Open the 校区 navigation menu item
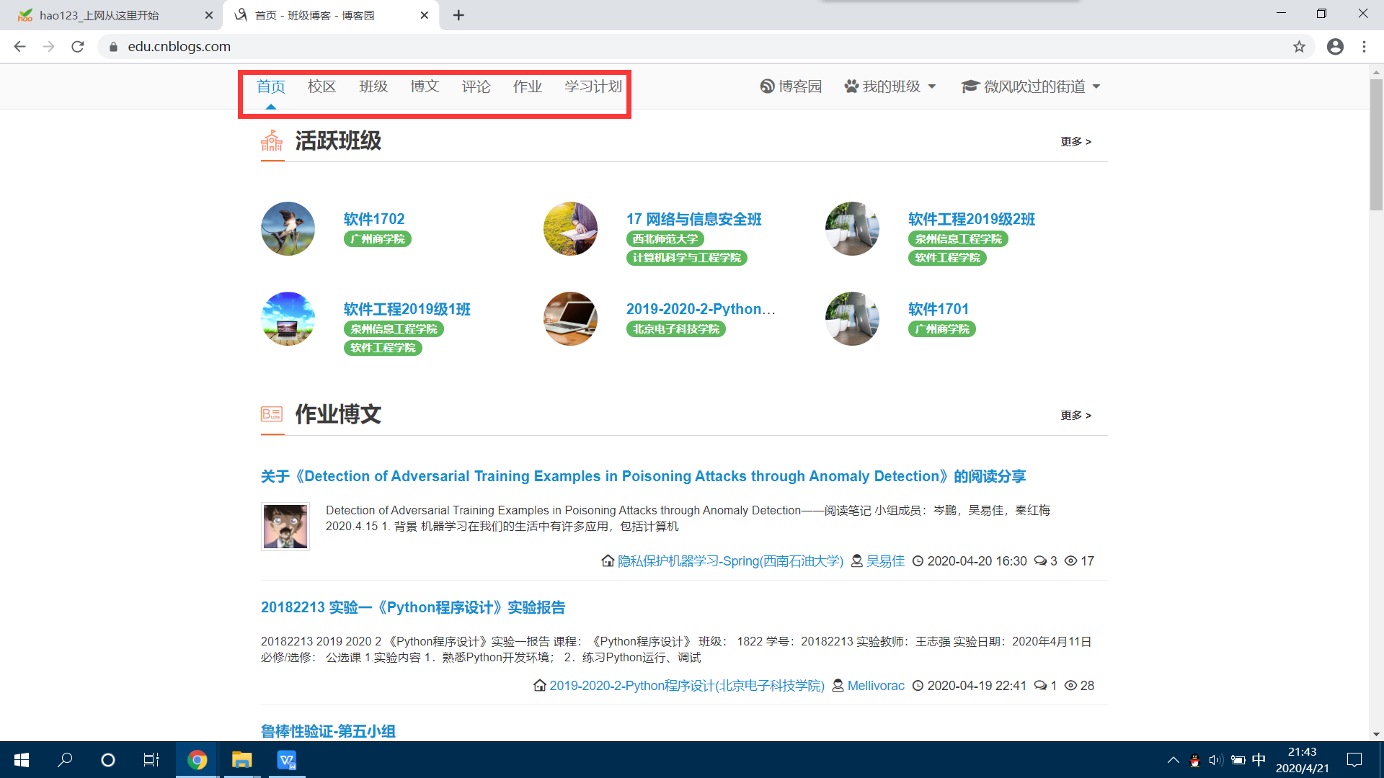The image size is (1384, 778). (321, 86)
